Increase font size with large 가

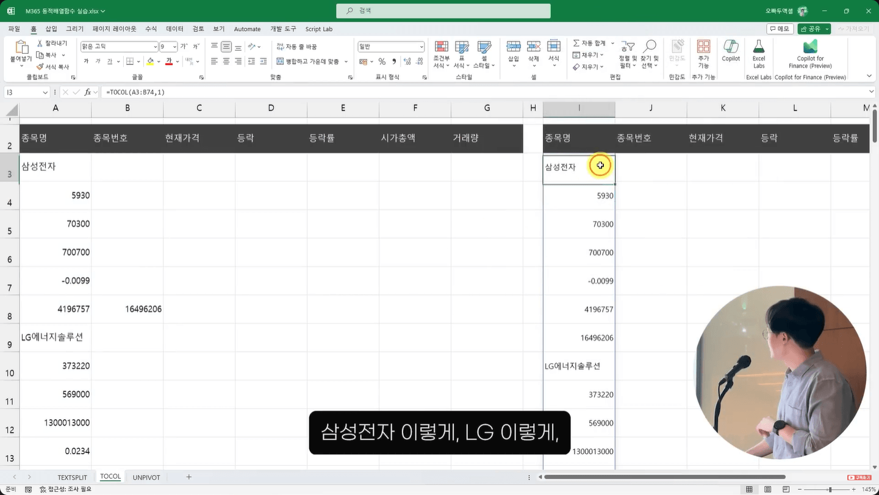point(184,46)
